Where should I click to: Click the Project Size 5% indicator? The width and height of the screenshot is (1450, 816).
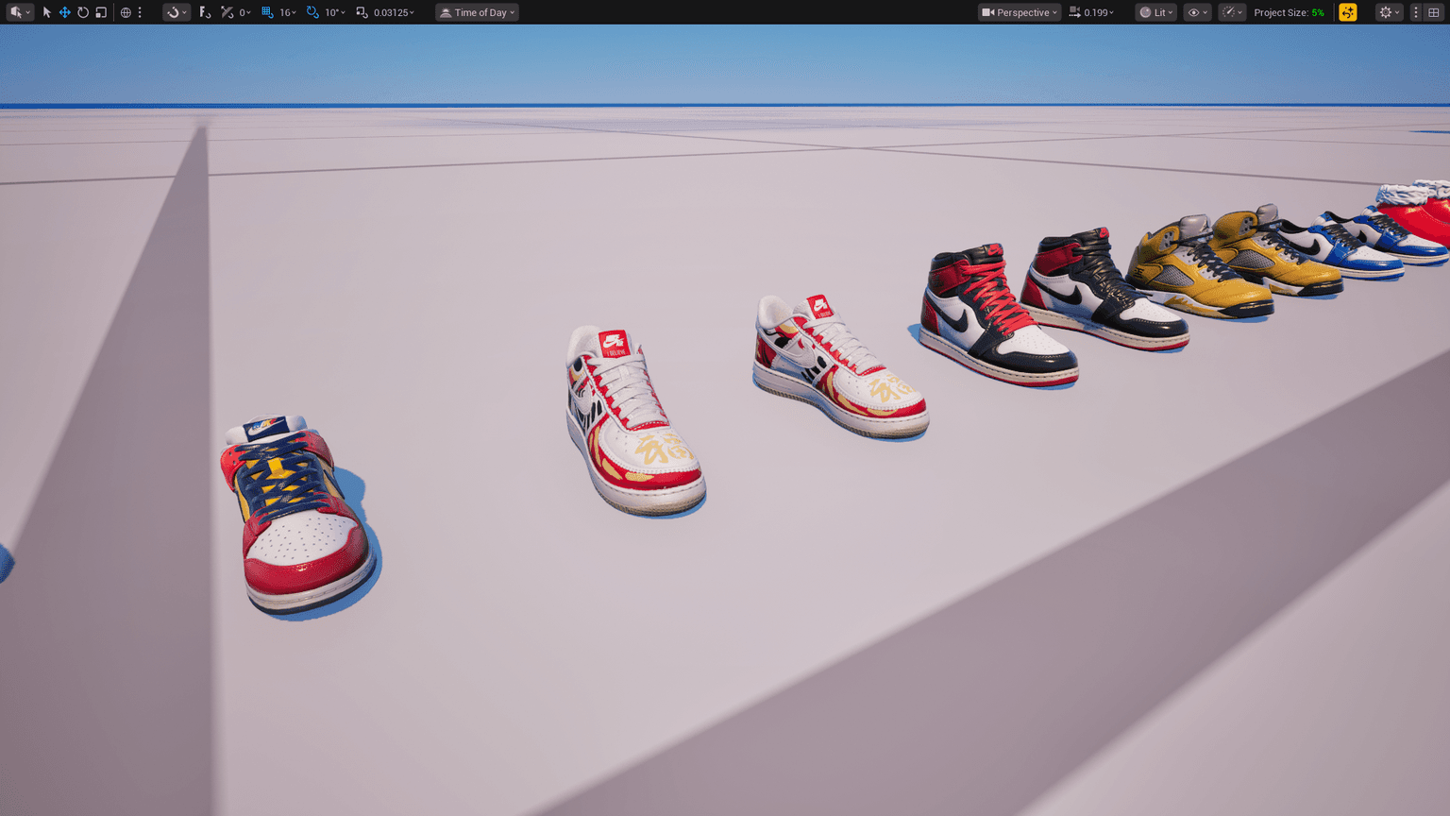(1289, 12)
